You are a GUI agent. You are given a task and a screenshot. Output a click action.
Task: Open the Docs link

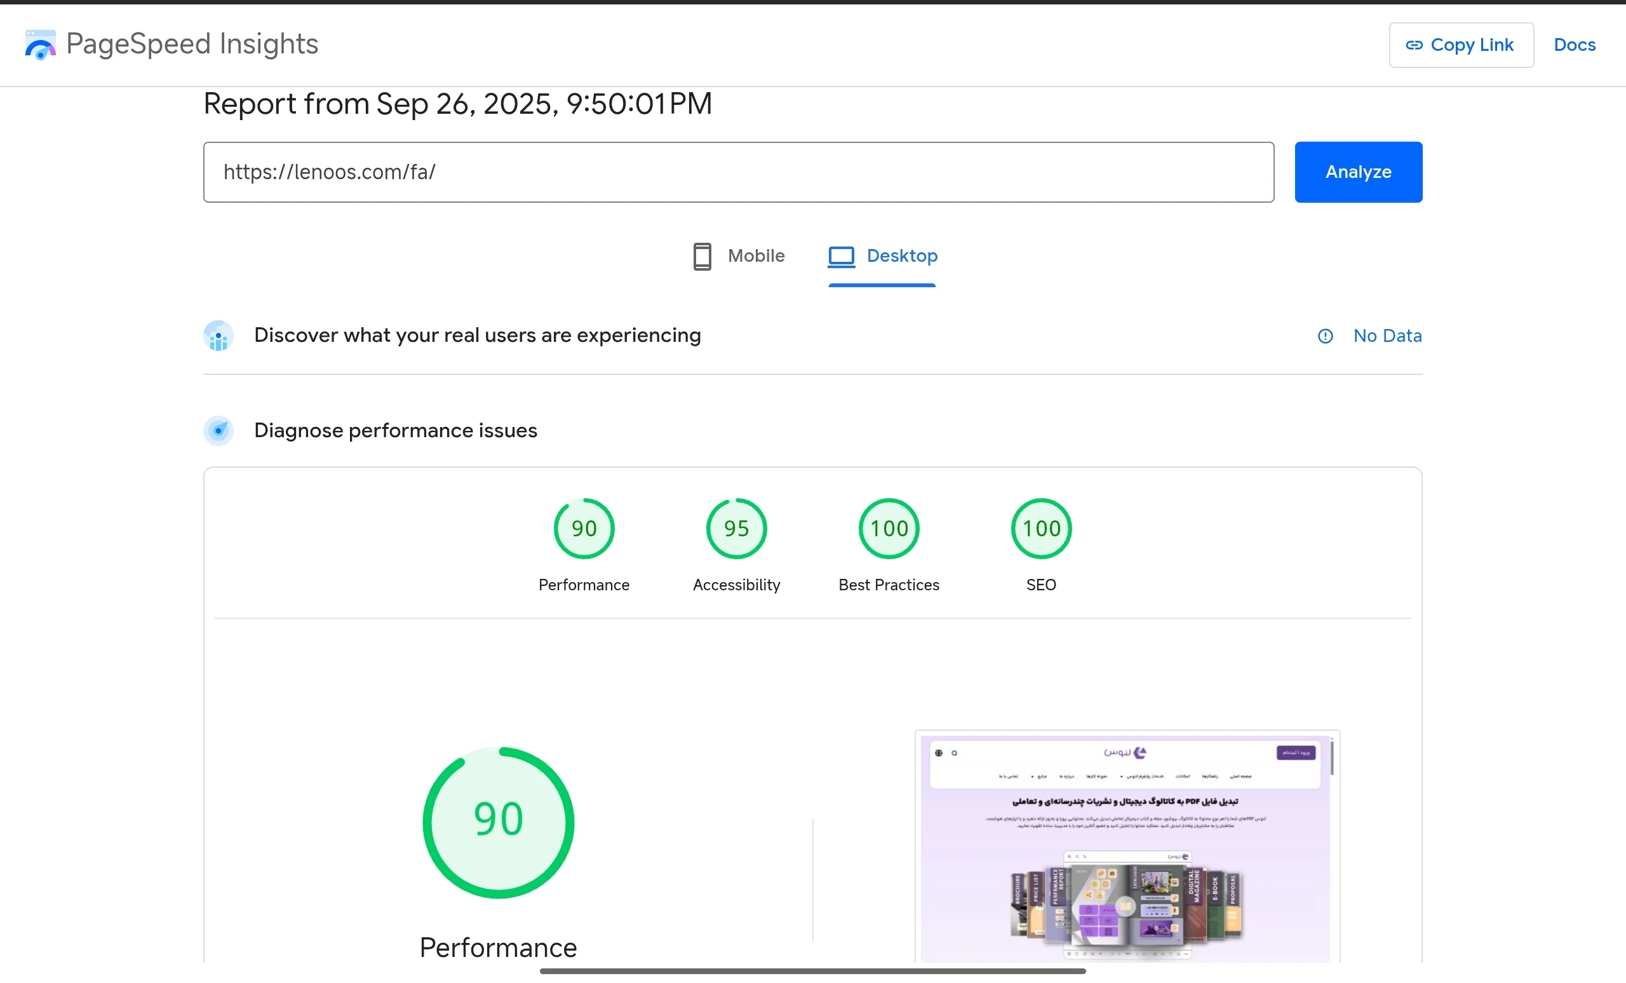click(1575, 45)
